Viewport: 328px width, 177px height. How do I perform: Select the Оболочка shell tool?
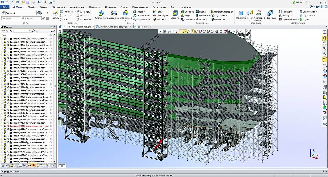point(187,12)
